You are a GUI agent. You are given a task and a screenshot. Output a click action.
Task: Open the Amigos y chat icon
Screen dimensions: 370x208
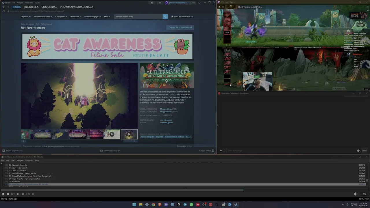(213, 151)
